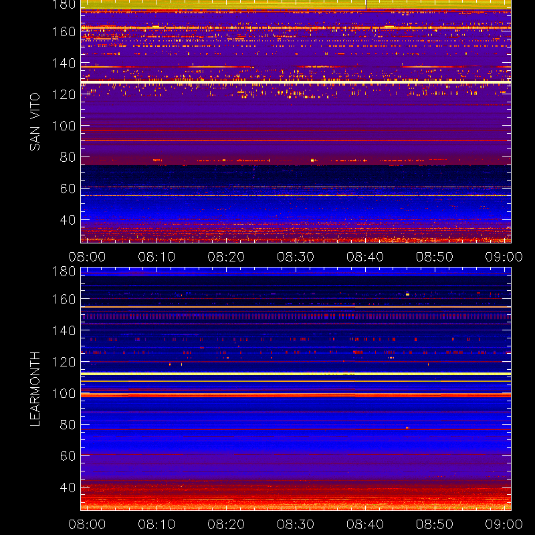Select 08:40 time label under San Vito plot

pos(365,257)
